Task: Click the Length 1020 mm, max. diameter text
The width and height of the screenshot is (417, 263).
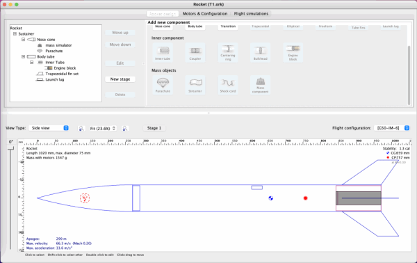Action: [58, 153]
